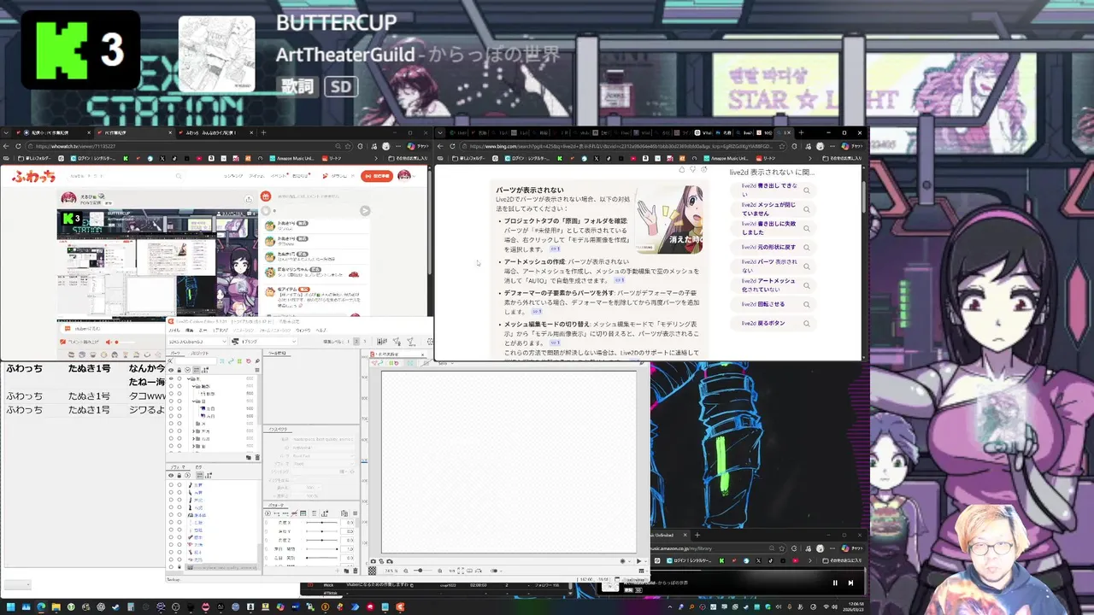Image resolution: width=1094 pixels, height=615 pixels.
Task: Open the ウィンドウ menu in Cubism Editor
Action: [303, 331]
